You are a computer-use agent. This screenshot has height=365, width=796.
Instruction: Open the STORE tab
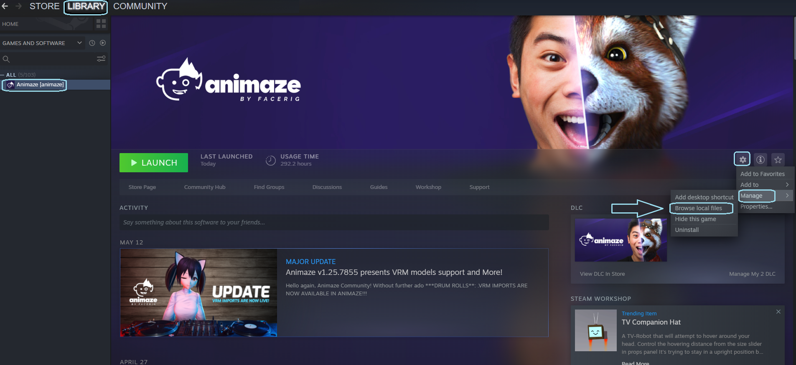click(45, 6)
